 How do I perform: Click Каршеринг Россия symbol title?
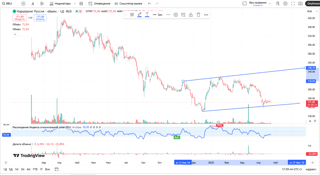pyautogui.click(x=44, y=12)
